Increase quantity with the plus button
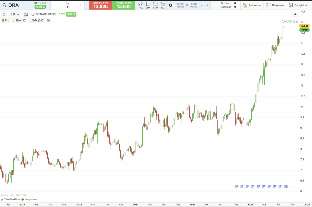 80,5
